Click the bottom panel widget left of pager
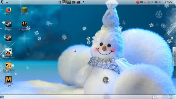 point(154,97)
